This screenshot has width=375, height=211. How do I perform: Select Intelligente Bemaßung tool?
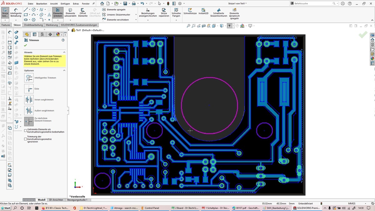[16, 13]
